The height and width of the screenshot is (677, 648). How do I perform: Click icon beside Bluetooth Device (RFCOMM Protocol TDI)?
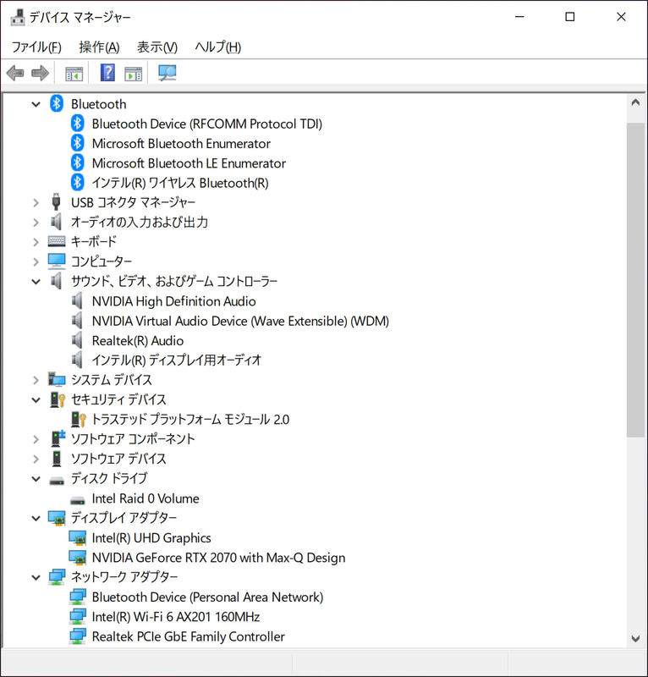[x=77, y=124]
